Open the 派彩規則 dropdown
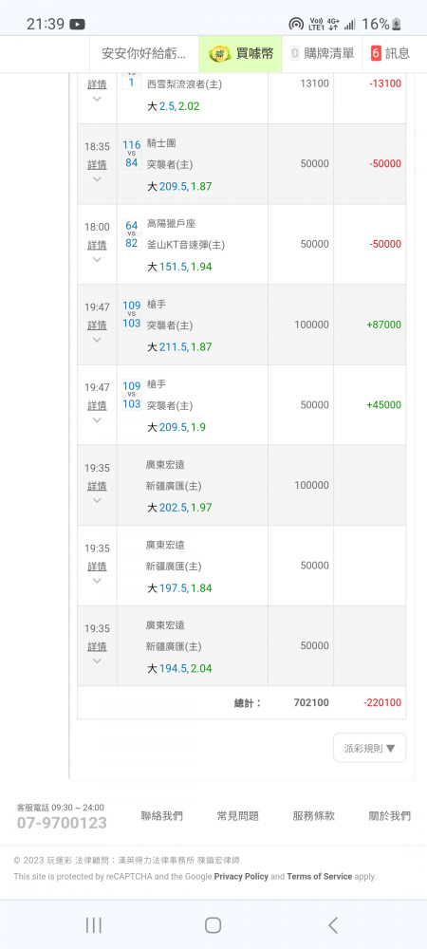Screen dimensions: 427x949 [x=369, y=748]
